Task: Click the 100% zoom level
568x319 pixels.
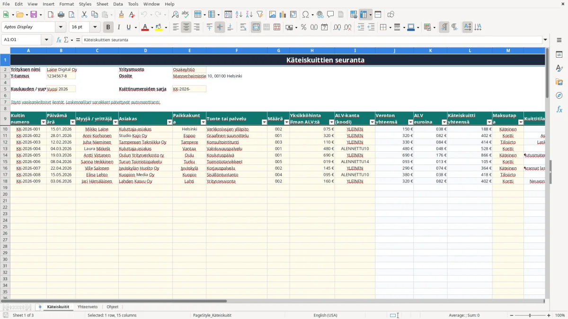Action: [x=560, y=315]
